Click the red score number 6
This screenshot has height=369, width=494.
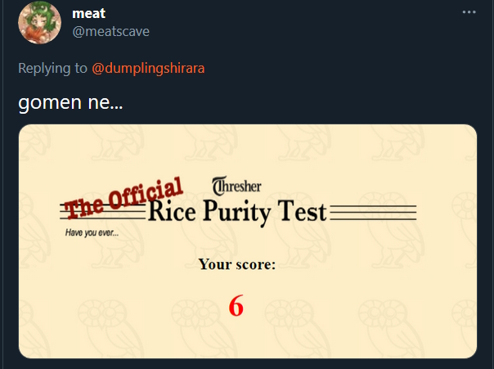coord(236,306)
